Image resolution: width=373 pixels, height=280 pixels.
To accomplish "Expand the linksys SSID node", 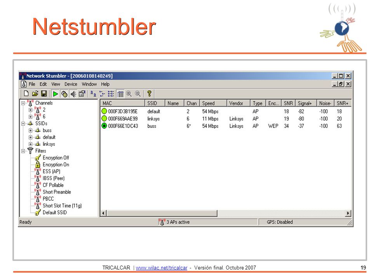I will [x=30, y=144].
